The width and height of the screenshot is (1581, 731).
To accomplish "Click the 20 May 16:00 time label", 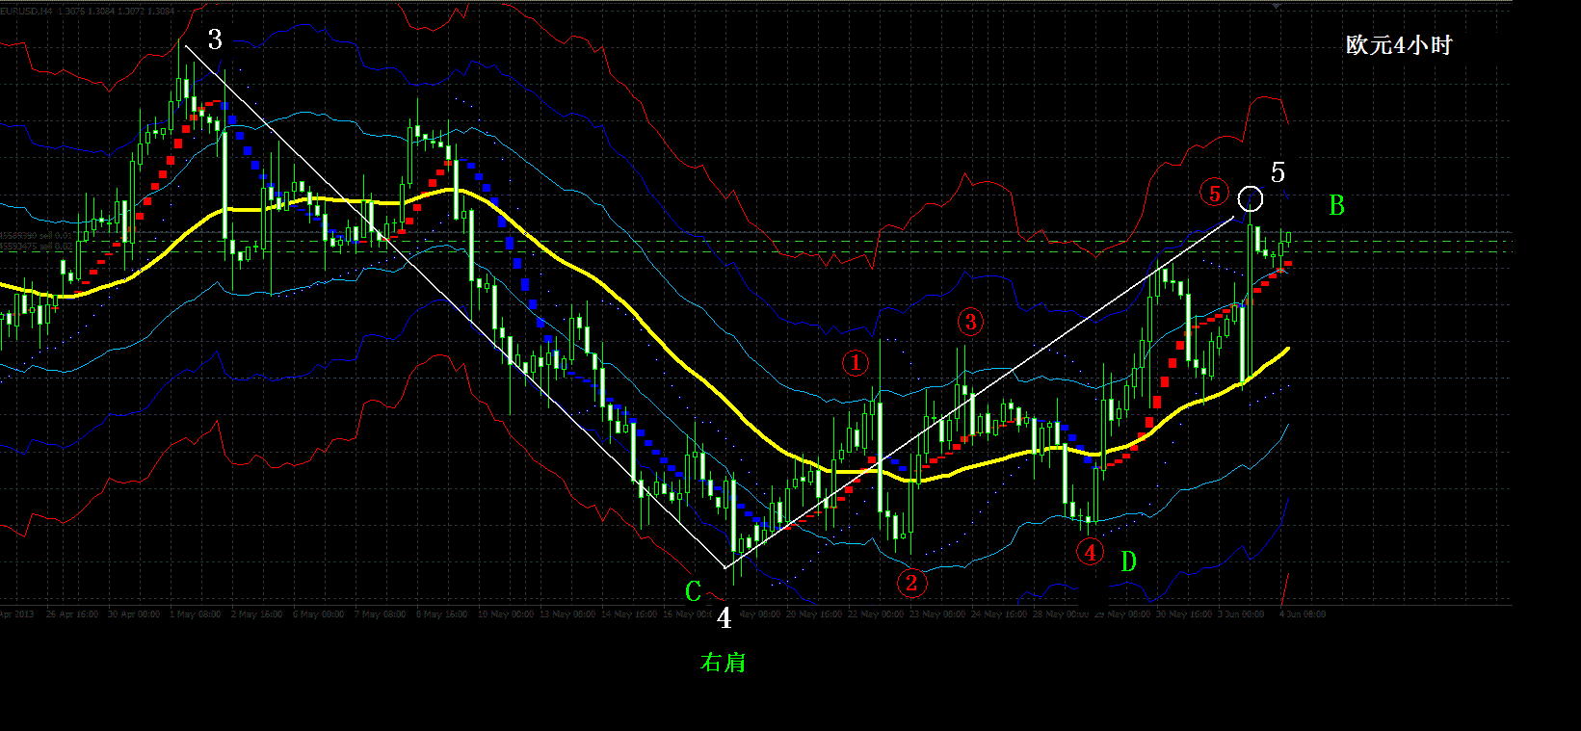I will 814,614.
